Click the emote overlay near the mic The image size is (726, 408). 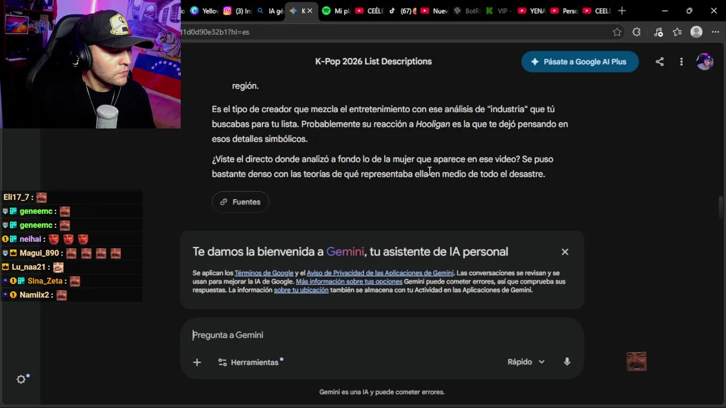(636, 362)
